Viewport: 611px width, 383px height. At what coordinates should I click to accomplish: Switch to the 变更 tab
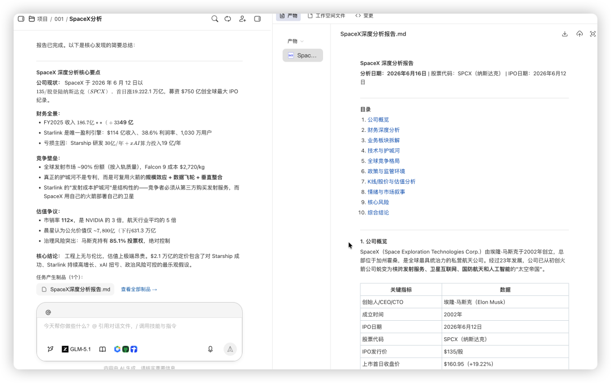[364, 16]
